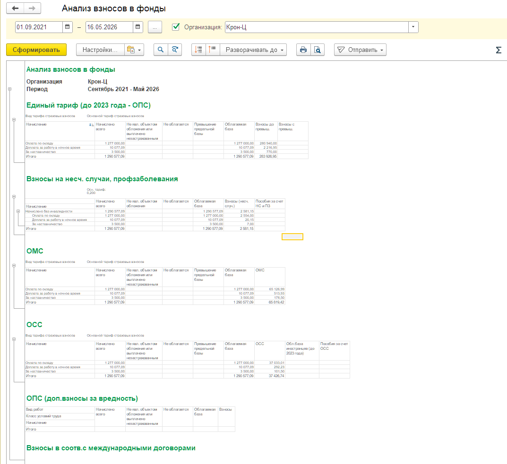Toggle the Организация filter checkbox
This screenshot has width=507, height=464.
[x=176, y=27]
